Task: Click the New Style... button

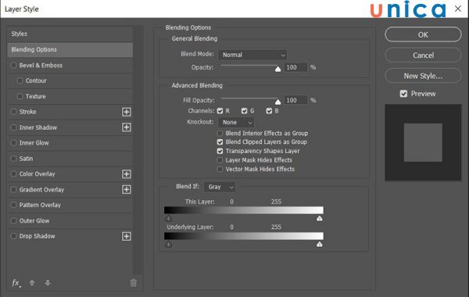Action: [423, 76]
